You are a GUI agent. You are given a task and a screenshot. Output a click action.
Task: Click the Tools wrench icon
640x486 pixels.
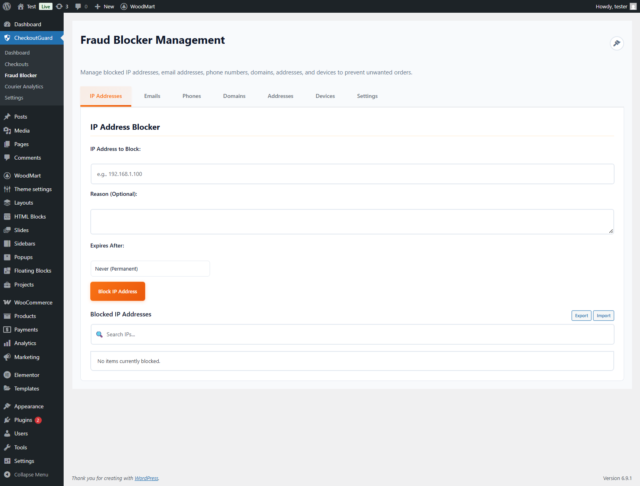pos(7,447)
